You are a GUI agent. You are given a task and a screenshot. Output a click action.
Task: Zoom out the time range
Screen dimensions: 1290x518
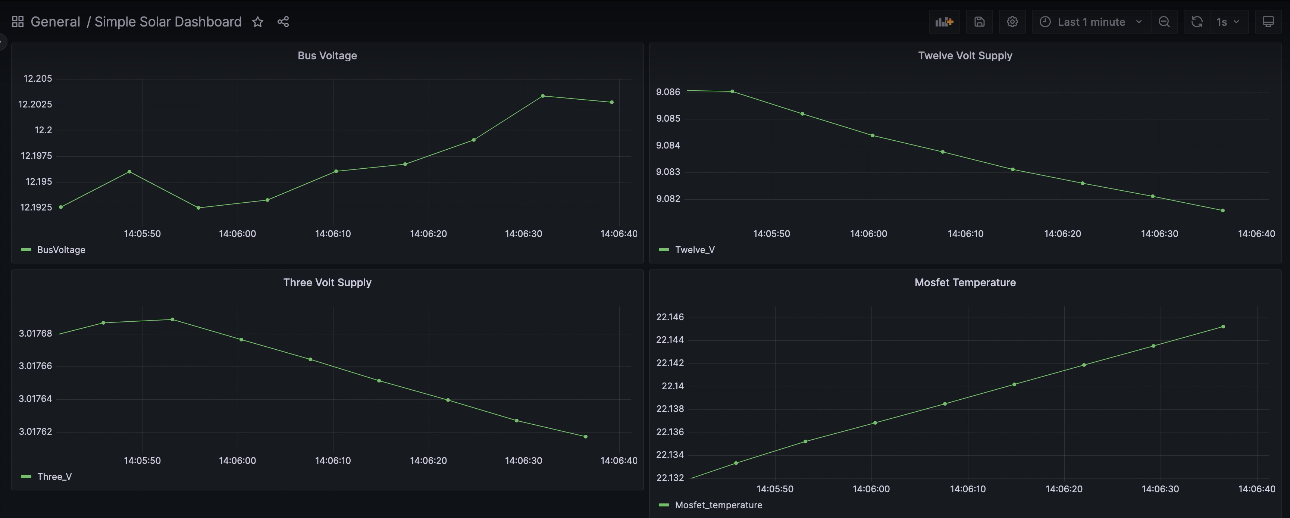[1164, 22]
